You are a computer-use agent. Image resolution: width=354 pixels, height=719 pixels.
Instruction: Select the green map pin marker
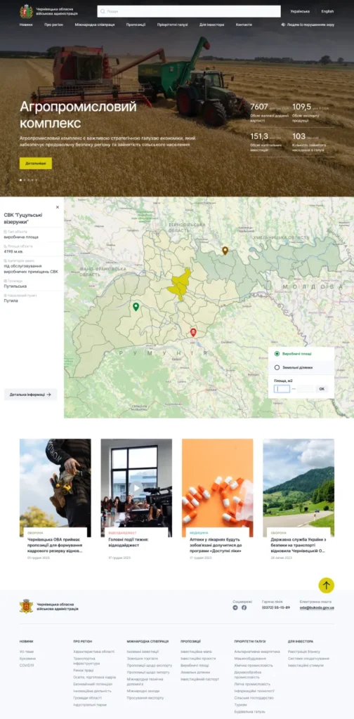pyautogui.click(x=136, y=307)
